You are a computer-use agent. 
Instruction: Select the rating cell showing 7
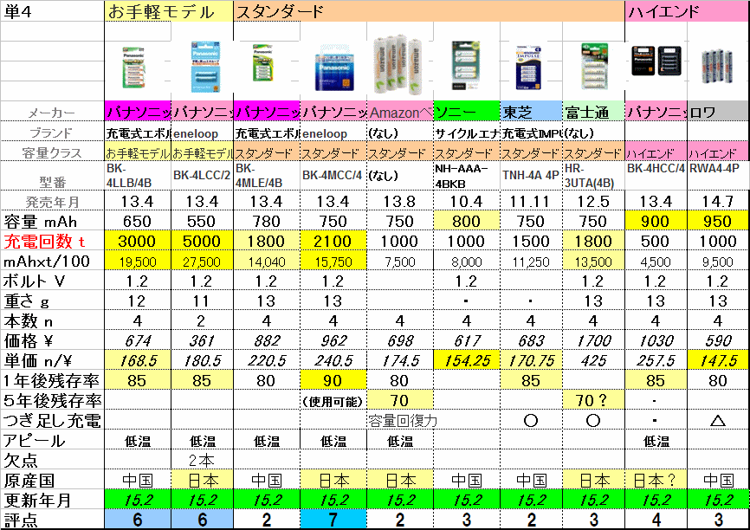pos(333,520)
